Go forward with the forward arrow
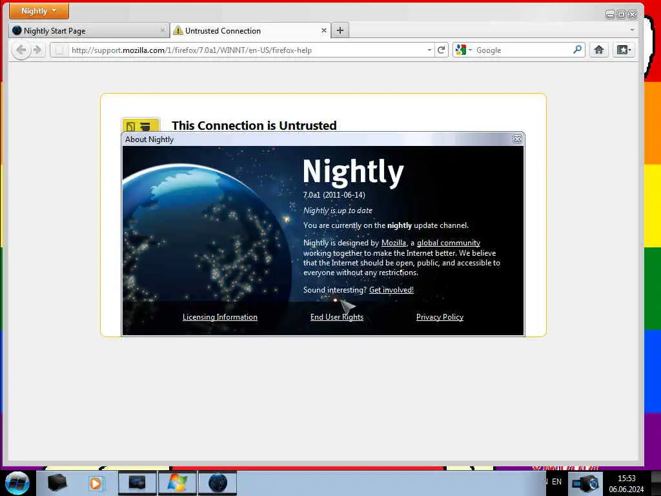 pos(37,50)
